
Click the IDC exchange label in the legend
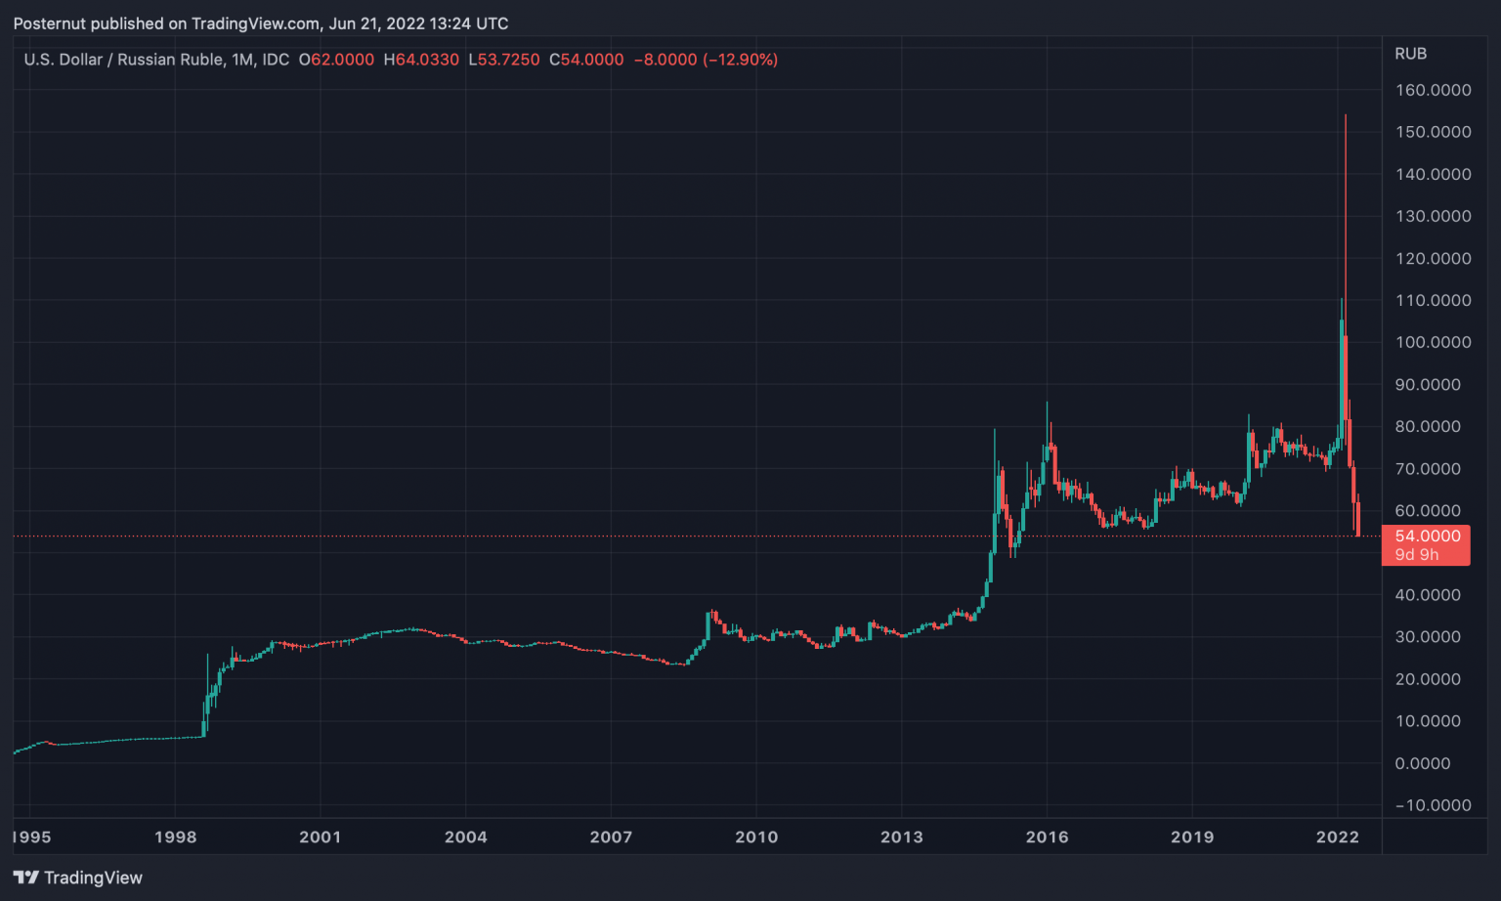coord(278,60)
